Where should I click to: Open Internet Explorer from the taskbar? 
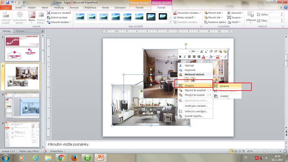coord(35,158)
